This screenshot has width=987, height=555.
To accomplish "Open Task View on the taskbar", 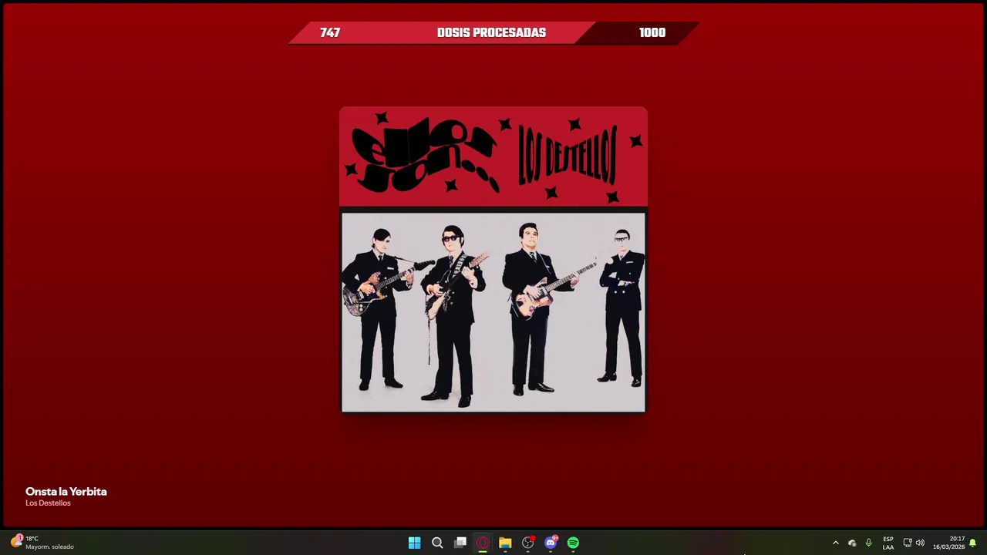I will 460,543.
